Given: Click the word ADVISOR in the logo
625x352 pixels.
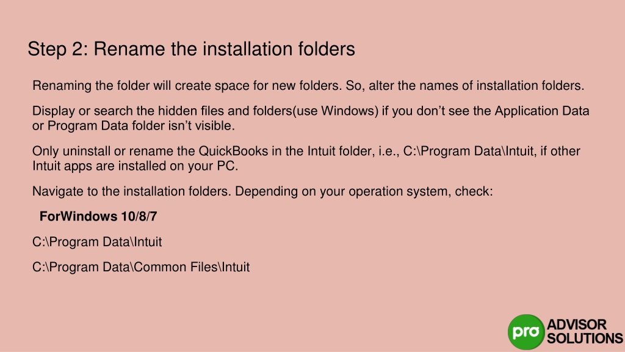Looking at the screenshot, I should coord(576,324).
